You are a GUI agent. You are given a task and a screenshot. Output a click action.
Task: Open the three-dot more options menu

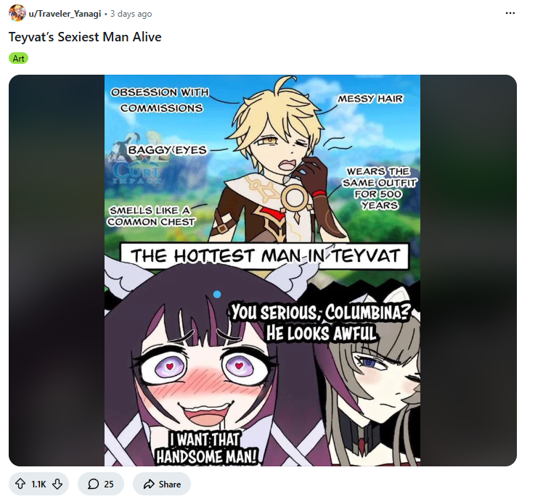tap(510, 13)
